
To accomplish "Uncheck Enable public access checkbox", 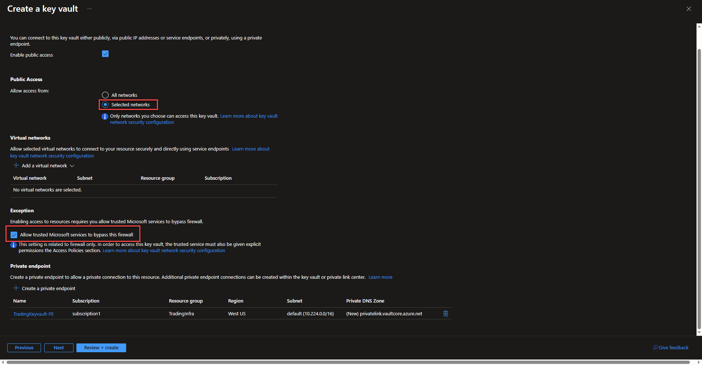I will click(105, 54).
